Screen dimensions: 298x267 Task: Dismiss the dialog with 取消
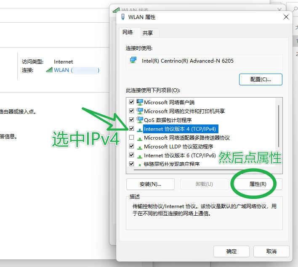coord(271,251)
